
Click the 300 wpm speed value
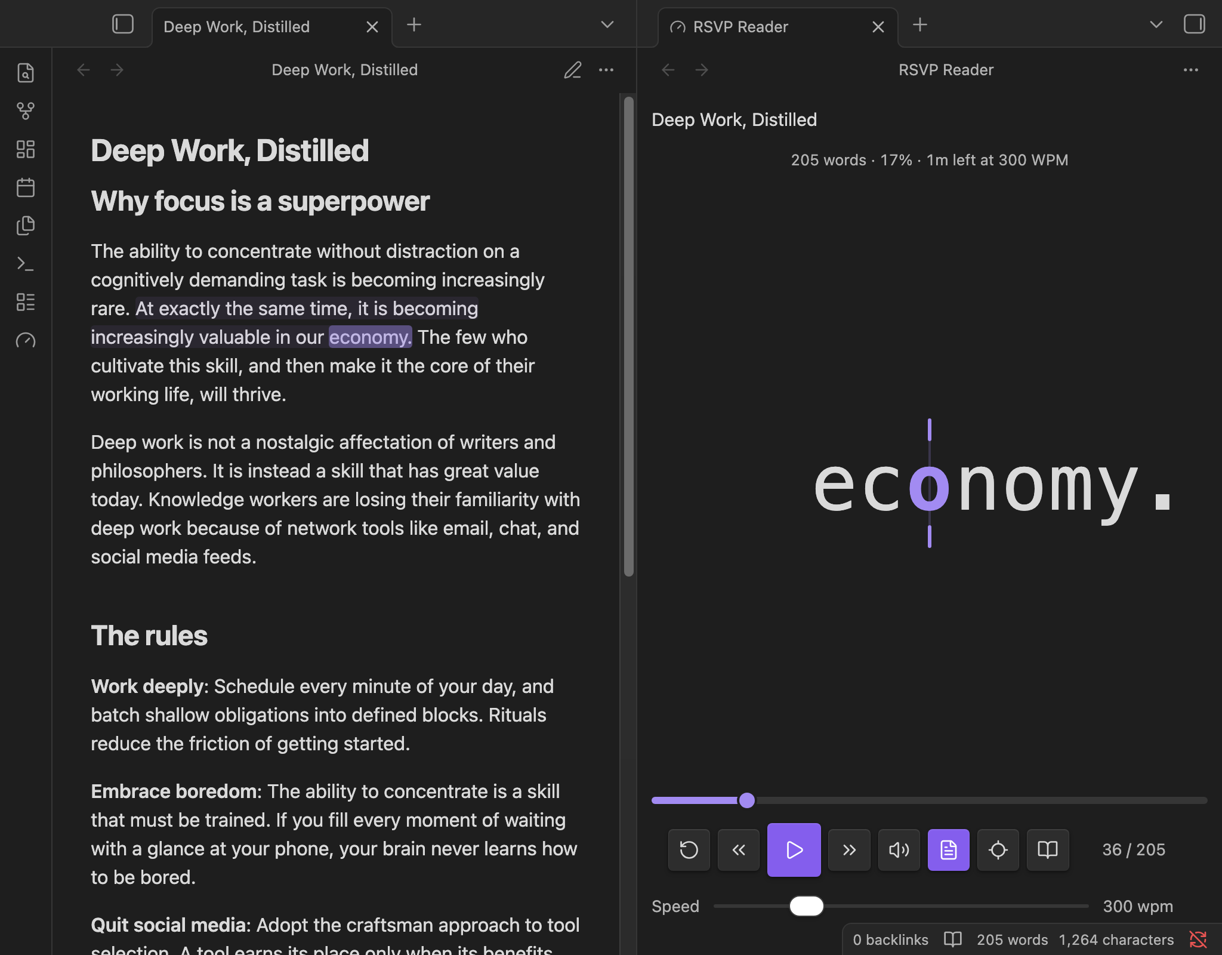(x=1138, y=906)
